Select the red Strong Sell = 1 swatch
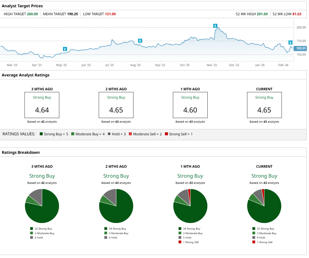Screen dimensions: 309x258 (166, 134)
